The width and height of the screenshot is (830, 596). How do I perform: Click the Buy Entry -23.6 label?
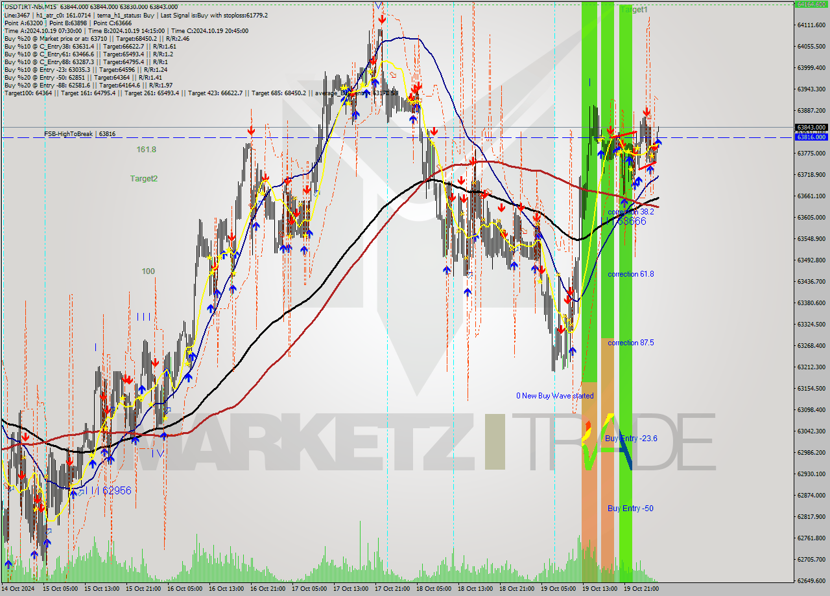[x=631, y=439]
